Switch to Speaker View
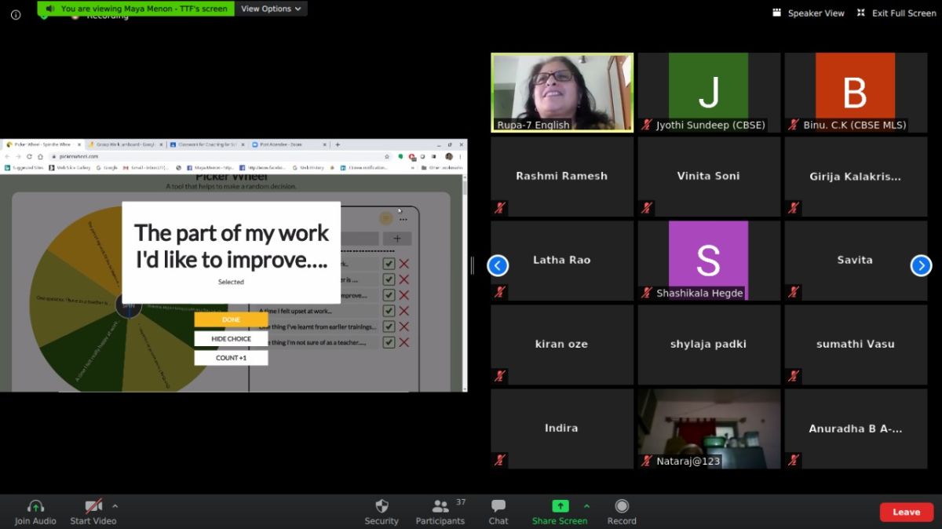This screenshot has width=942, height=529. (809, 13)
